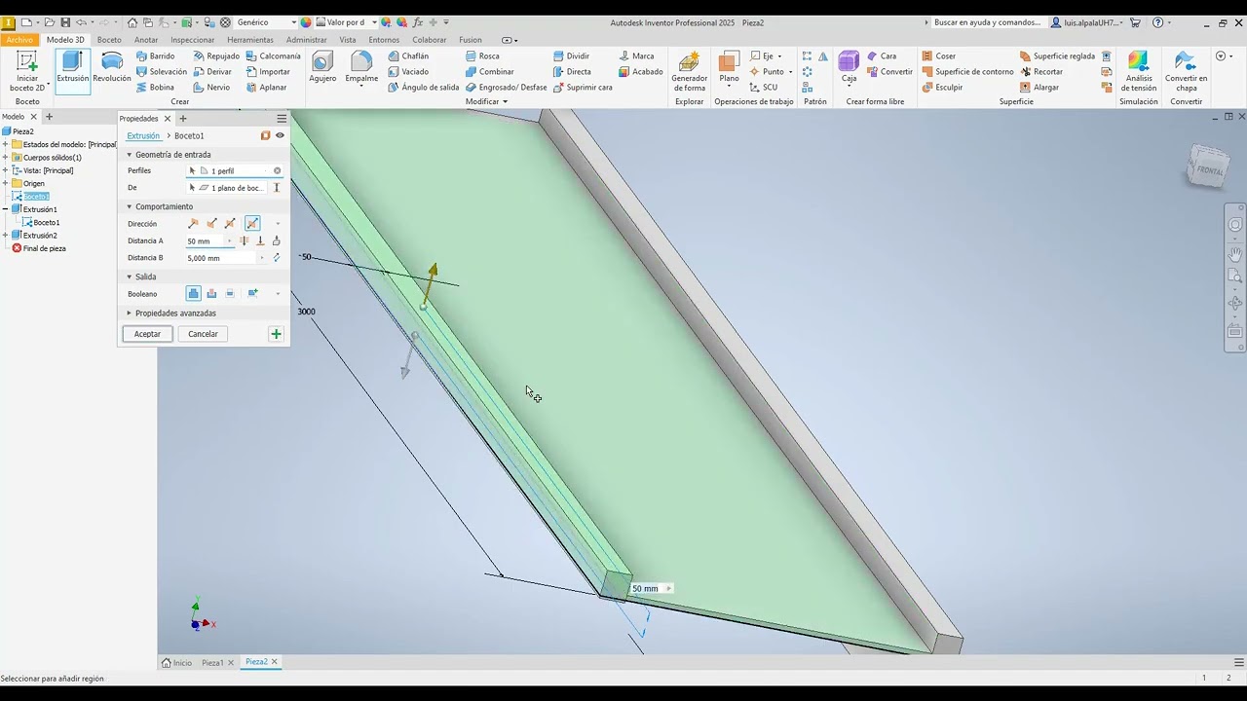Viewport: 1247px width, 701px height.
Task: Choose the Repujado emboss tool
Action: [x=215, y=56]
